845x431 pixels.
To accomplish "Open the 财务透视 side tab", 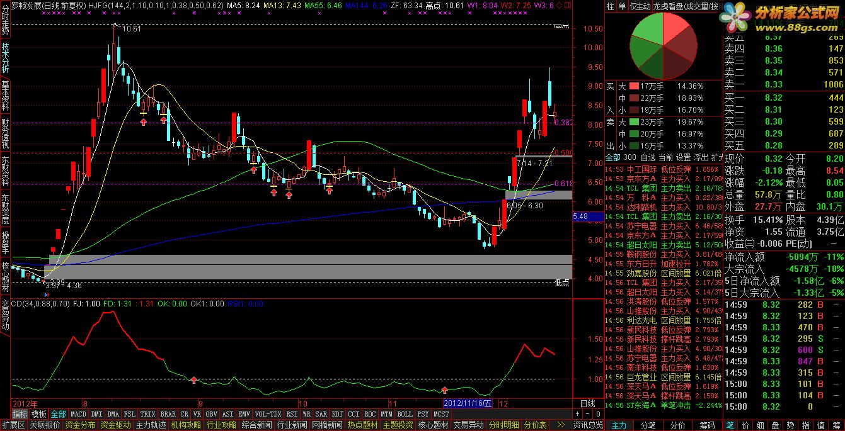I will coord(5,132).
